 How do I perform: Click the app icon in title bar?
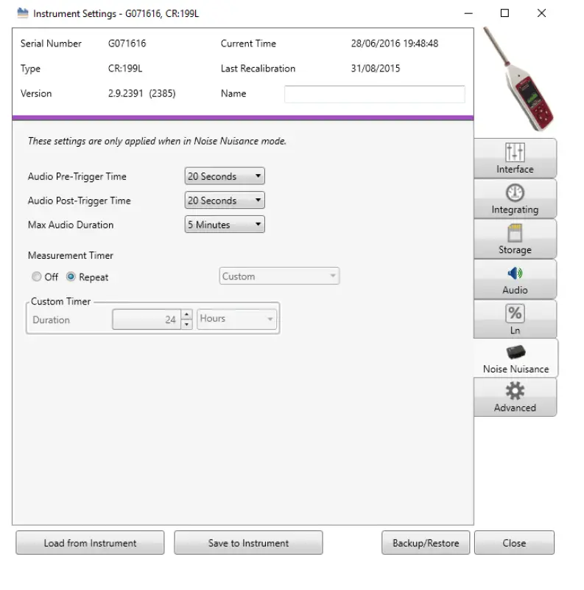23,13
